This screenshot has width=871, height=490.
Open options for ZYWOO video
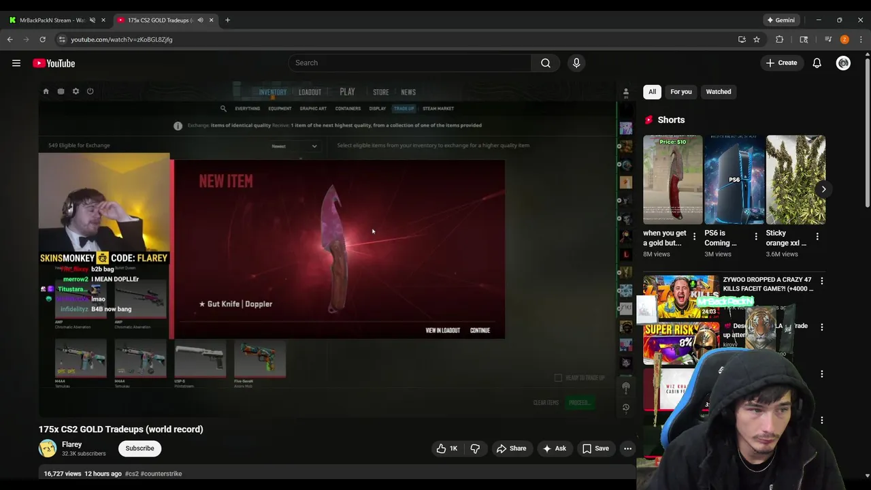tap(821, 280)
